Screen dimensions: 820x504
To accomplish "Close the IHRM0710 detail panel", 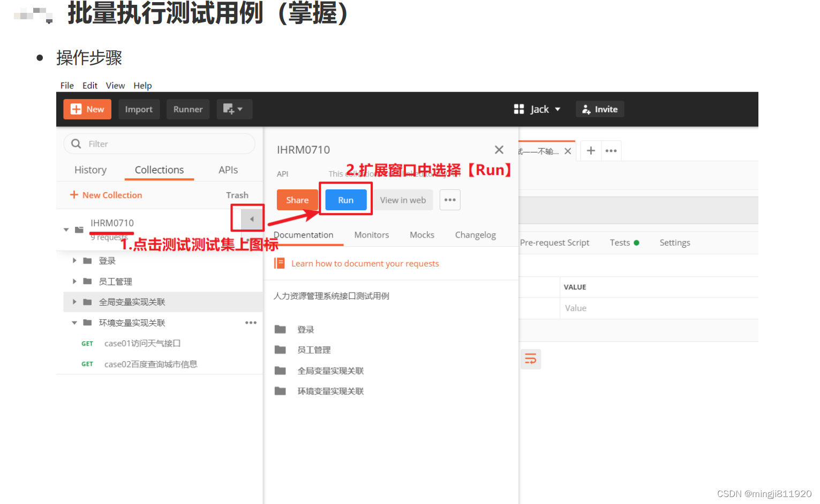I will (x=499, y=150).
